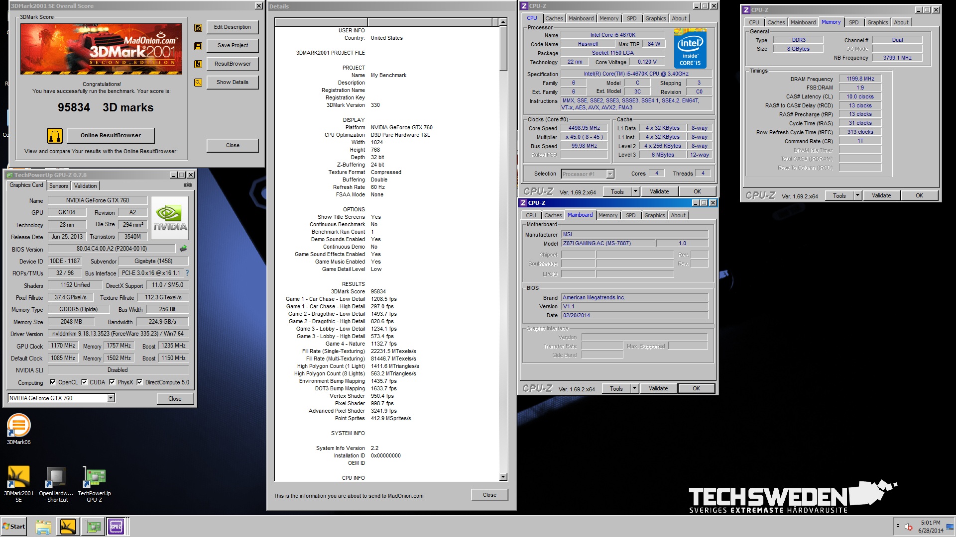Image resolution: width=956 pixels, height=537 pixels.
Task: Click Close button in GPU-Z
Action: 175,399
